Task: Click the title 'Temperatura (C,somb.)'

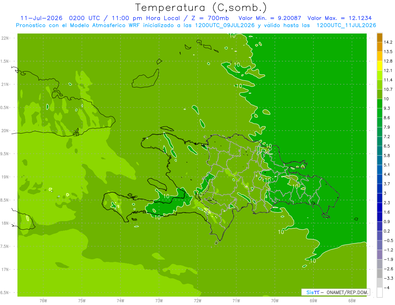Action: click(x=201, y=8)
